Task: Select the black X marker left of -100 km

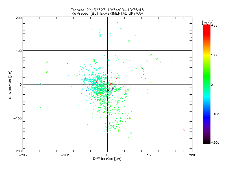Action: (x=68, y=63)
